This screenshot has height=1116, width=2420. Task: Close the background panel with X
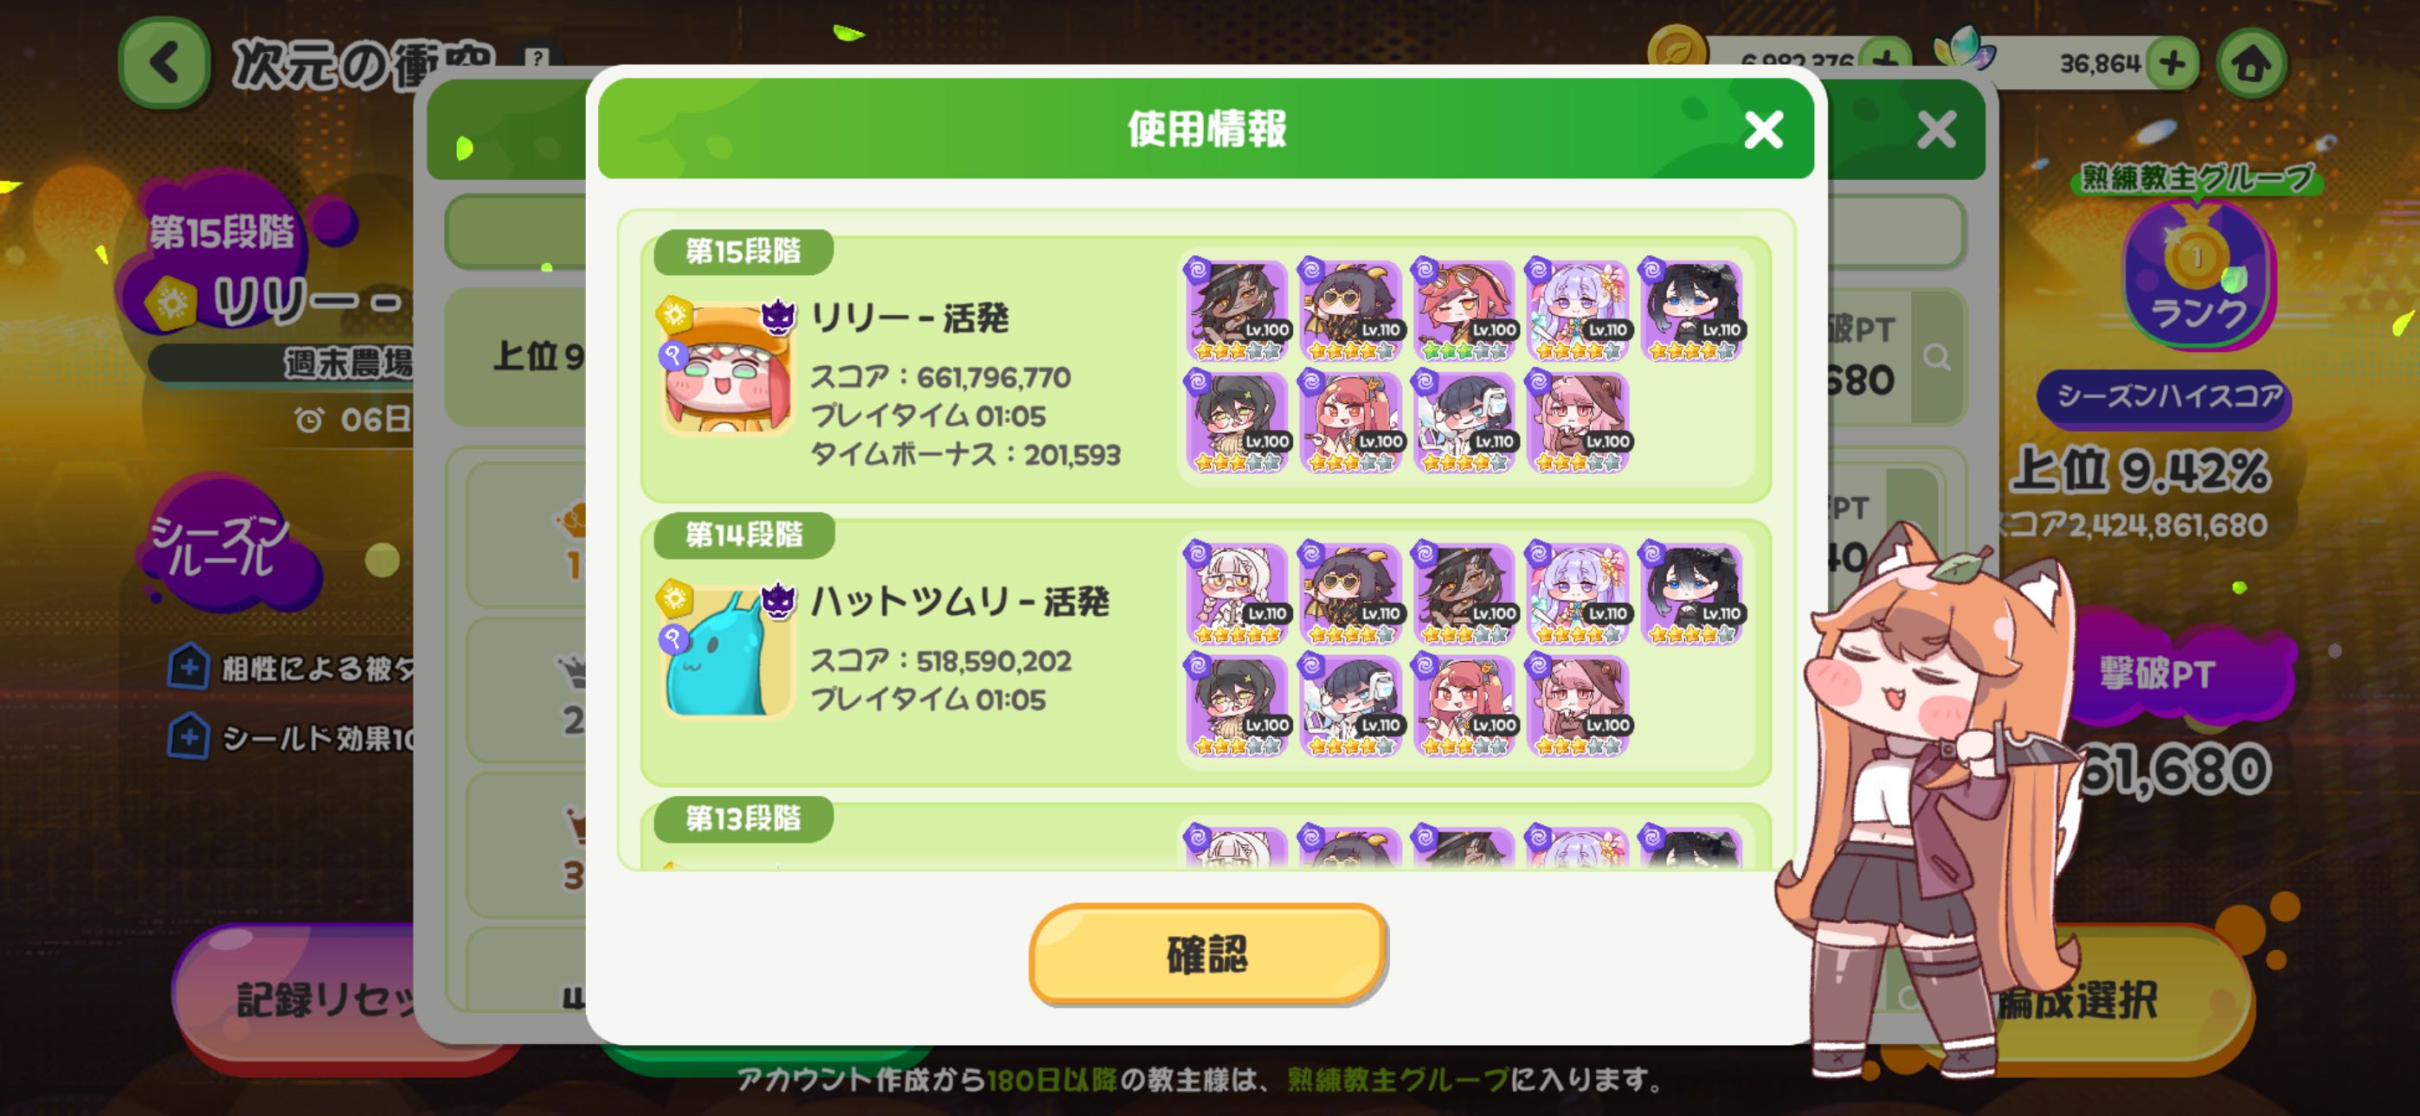point(1936,130)
